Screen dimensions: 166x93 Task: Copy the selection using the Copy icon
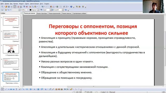(33, 7)
